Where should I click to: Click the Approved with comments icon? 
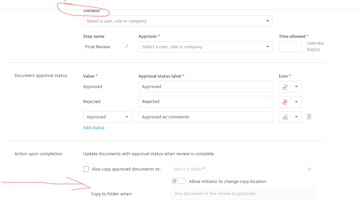click(285, 117)
